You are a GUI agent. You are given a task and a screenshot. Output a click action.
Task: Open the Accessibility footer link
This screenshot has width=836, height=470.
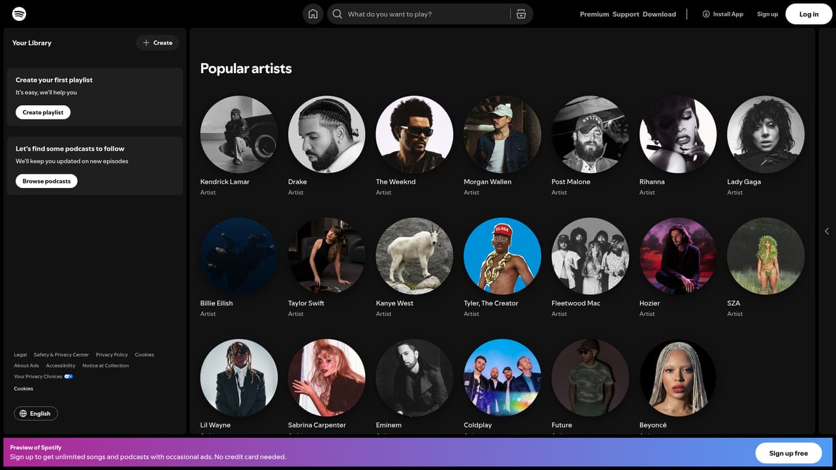pyautogui.click(x=61, y=366)
